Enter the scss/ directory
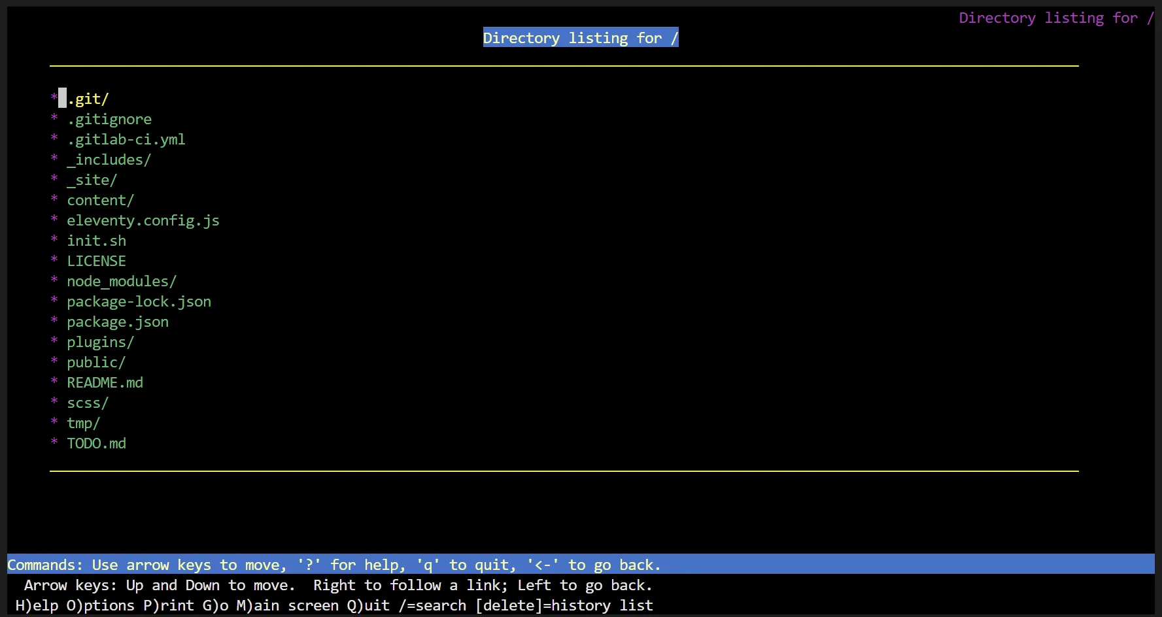 pyautogui.click(x=88, y=403)
